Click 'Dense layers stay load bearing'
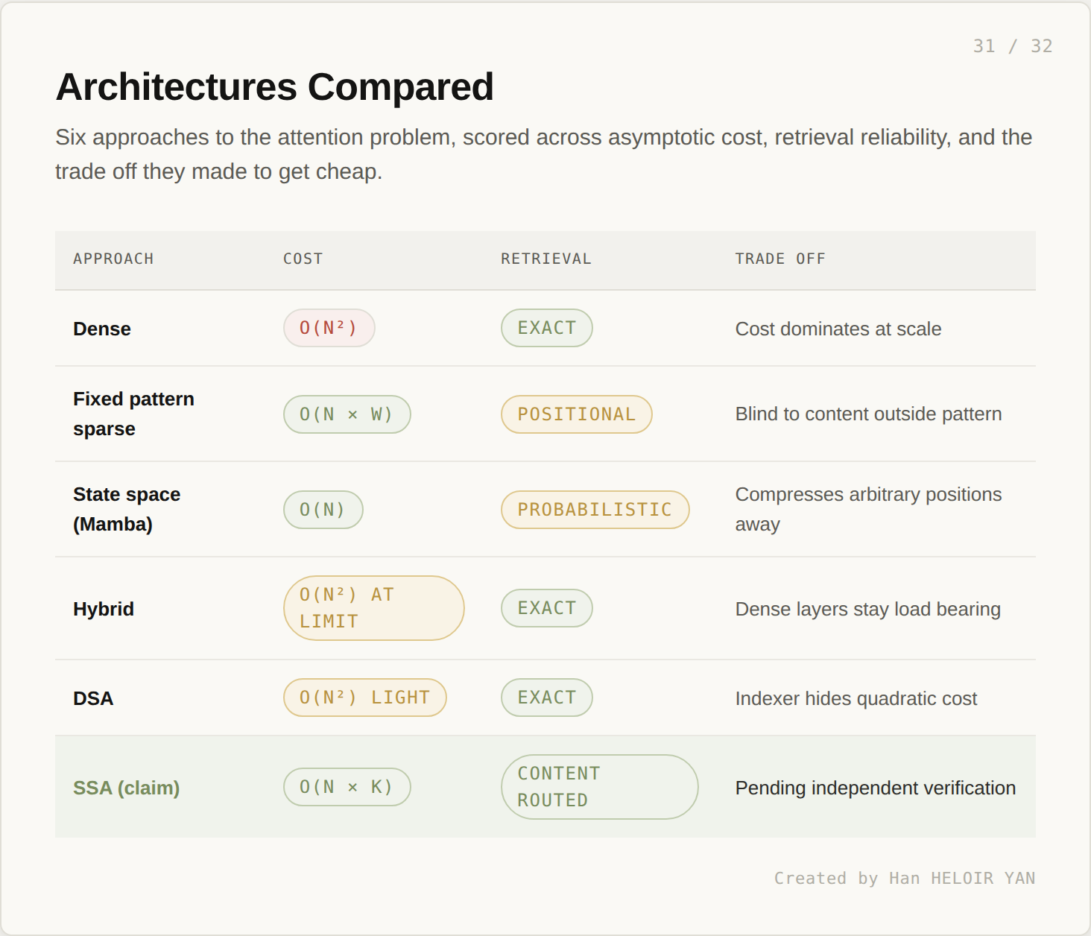This screenshot has height=936, width=1091. pos(867,609)
